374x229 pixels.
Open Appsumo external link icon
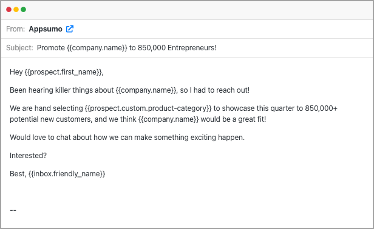(x=70, y=29)
